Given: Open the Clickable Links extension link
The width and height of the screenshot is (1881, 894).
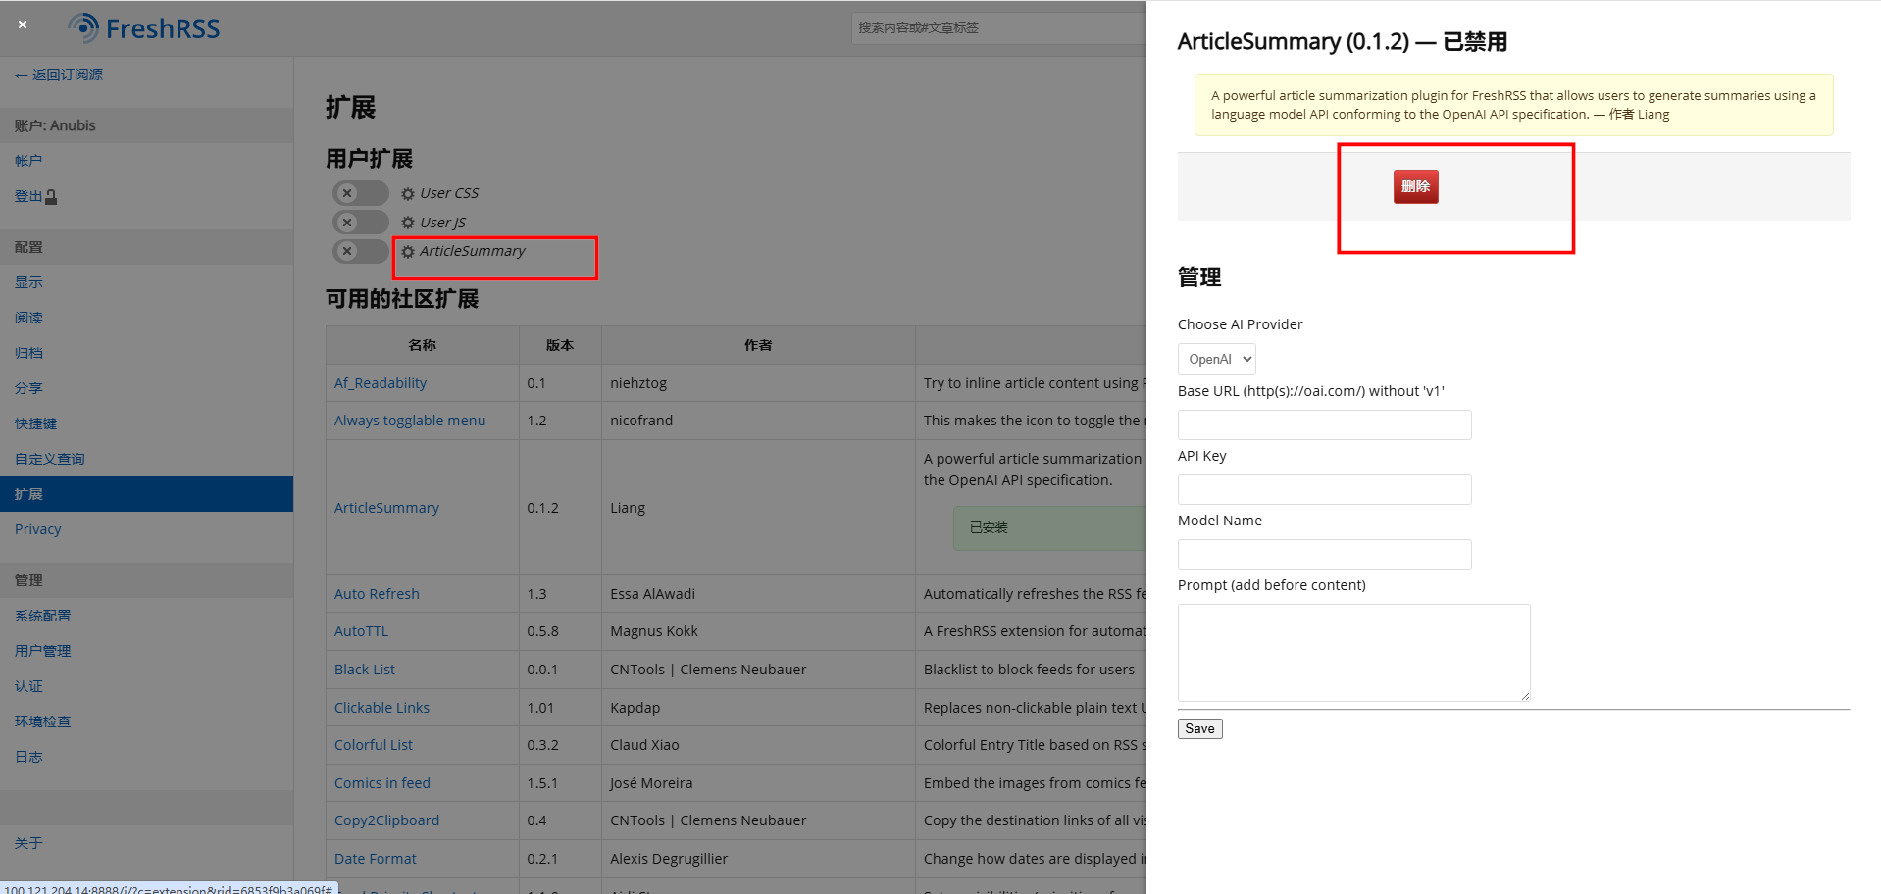Looking at the screenshot, I should coord(381,708).
